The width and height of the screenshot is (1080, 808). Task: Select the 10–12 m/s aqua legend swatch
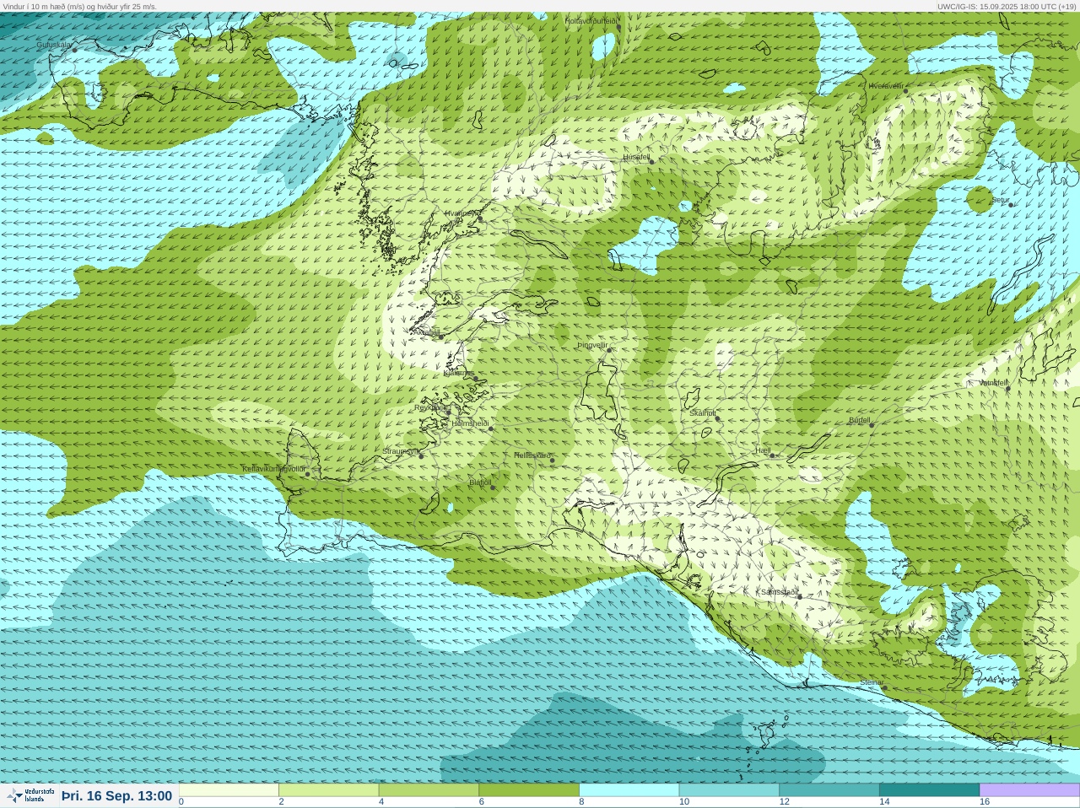[729, 790]
